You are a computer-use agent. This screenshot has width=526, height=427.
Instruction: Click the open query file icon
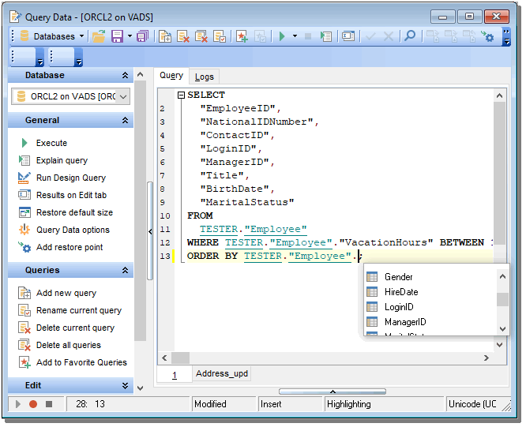(x=99, y=36)
